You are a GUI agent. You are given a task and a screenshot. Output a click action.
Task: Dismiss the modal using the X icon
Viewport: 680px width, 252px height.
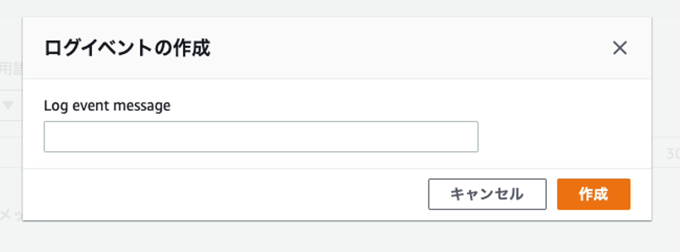620,48
